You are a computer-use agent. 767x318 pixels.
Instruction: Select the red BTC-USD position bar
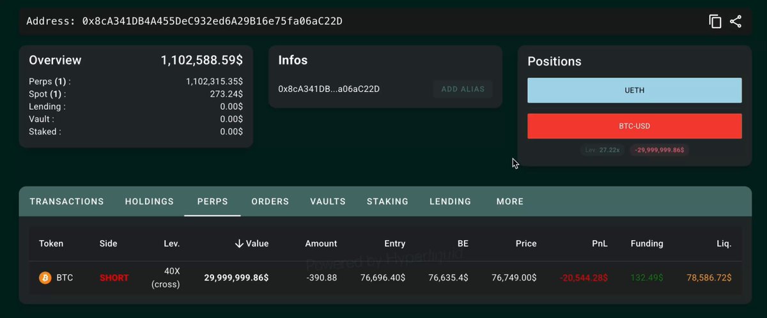click(634, 126)
